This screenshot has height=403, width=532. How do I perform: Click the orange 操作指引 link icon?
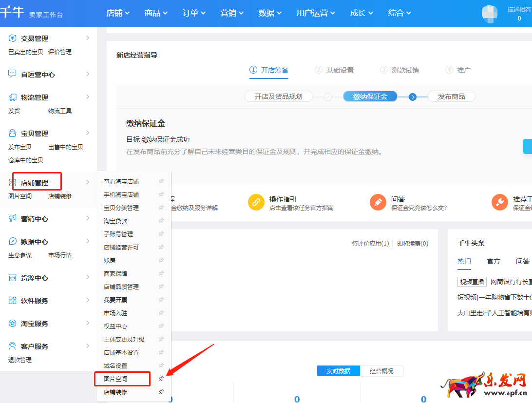[256, 201]
